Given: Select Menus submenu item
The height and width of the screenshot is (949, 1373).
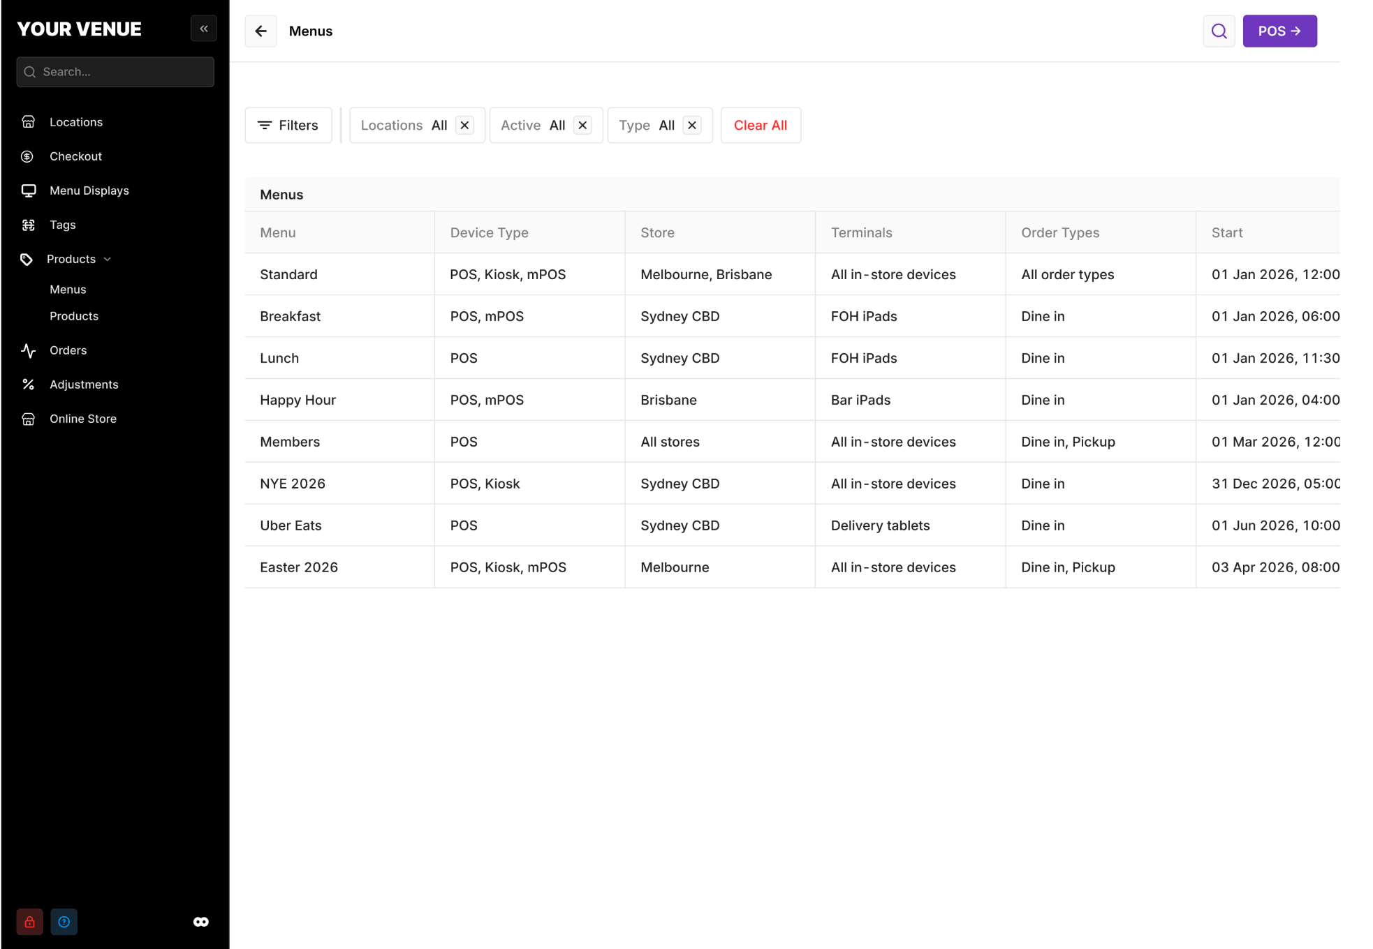Looking at the screenshot, I should click(x=68, y=289).
